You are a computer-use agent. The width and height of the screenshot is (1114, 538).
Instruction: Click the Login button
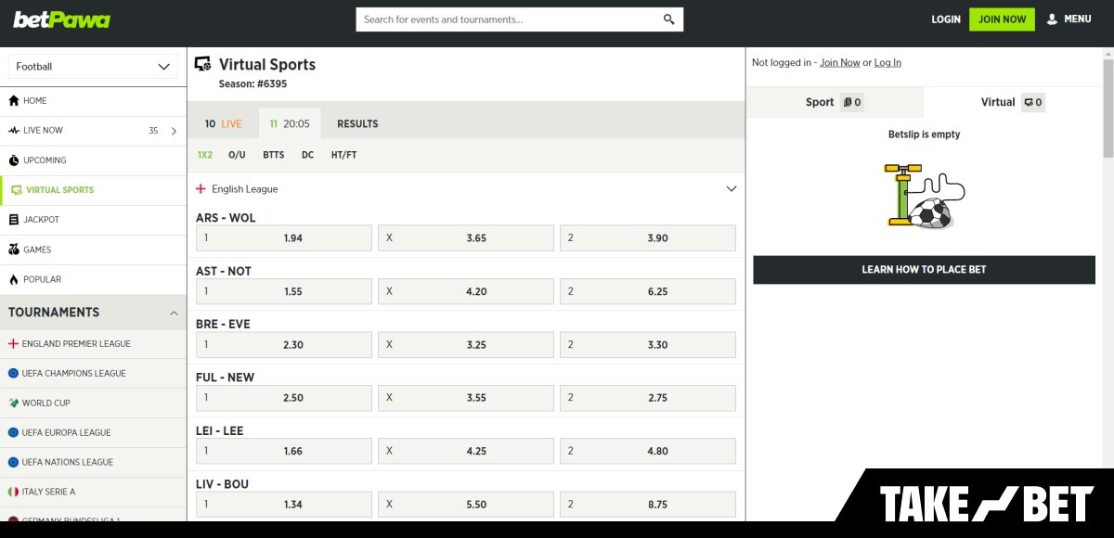946,19
